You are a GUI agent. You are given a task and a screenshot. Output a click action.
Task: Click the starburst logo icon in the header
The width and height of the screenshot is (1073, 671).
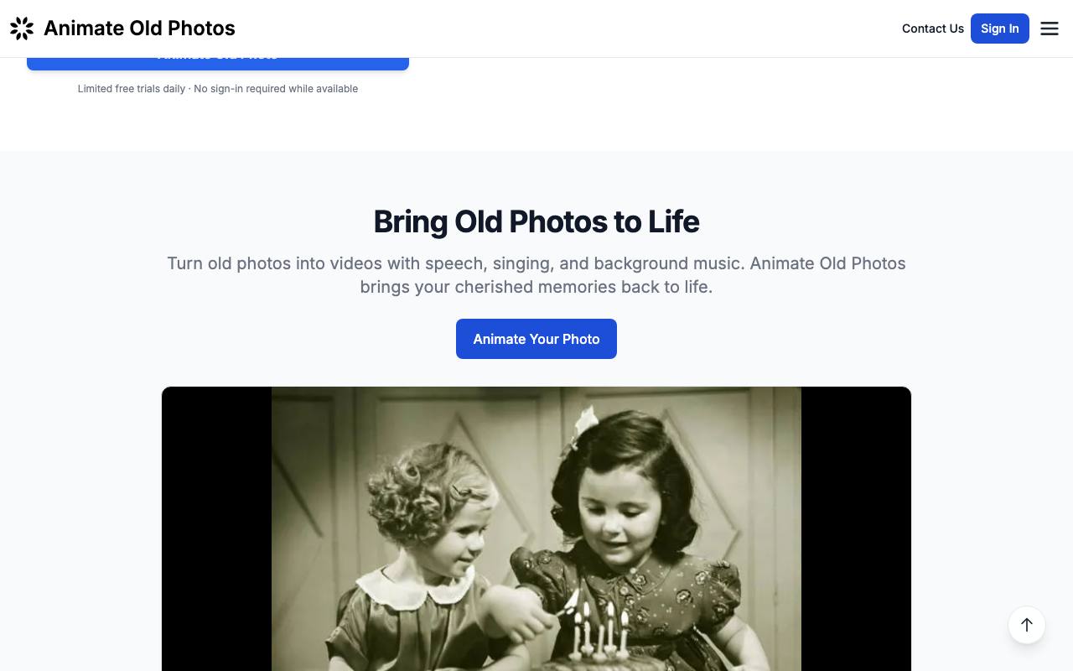22,29
